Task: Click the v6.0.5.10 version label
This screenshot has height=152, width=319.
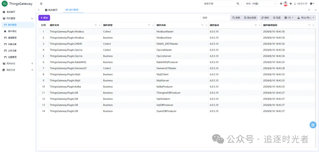Action: pyautogui.click(x=302, y=4)
